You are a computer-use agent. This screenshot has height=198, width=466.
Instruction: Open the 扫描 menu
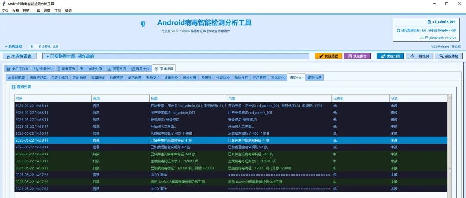(x=26, y=11)
